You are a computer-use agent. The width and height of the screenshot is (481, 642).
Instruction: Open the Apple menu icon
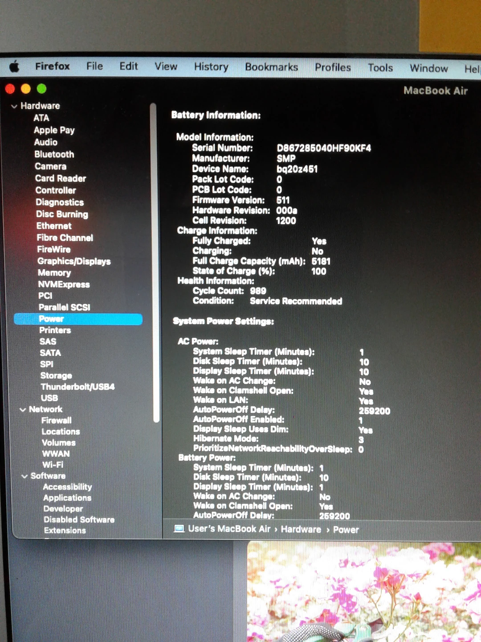14,67
